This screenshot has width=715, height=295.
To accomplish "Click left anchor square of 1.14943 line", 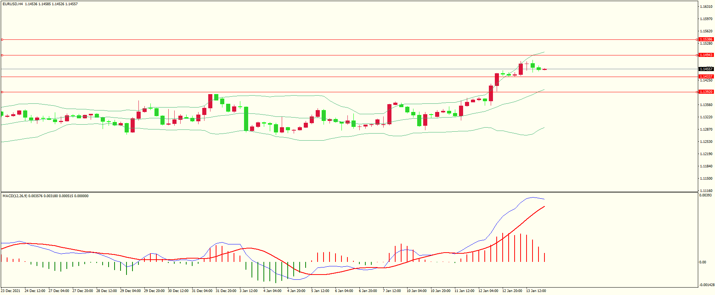I will 2,55.
